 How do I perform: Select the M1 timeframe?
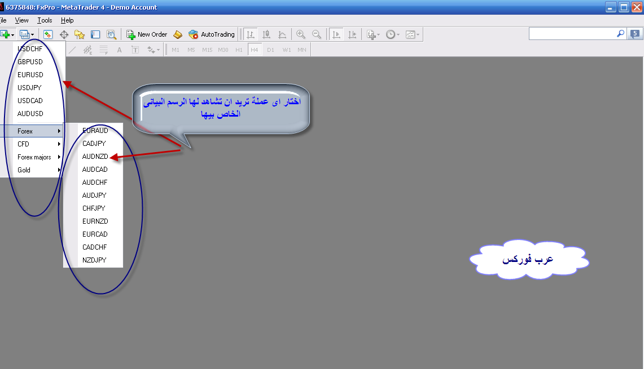(176, 50)
